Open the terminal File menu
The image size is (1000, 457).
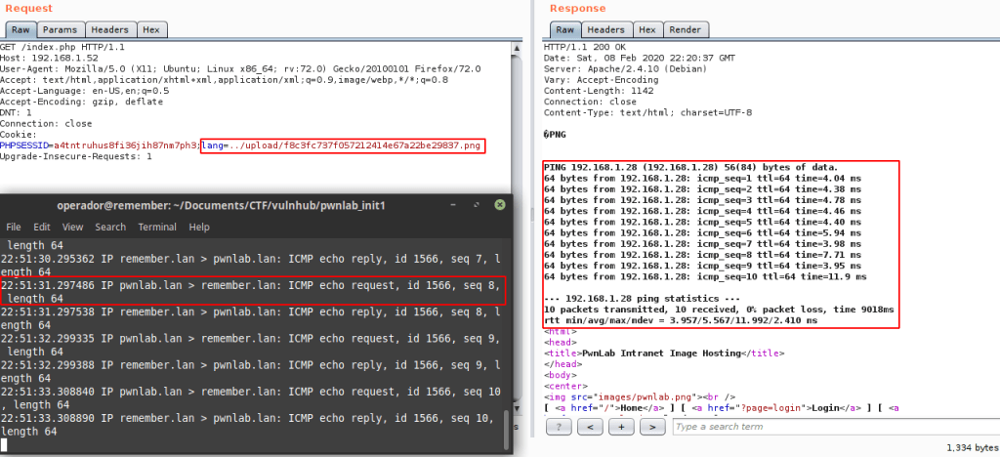17,227
